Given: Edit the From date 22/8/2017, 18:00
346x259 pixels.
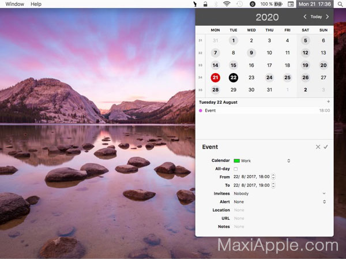Looking at the screenshot, I should [x=251, y=177].
